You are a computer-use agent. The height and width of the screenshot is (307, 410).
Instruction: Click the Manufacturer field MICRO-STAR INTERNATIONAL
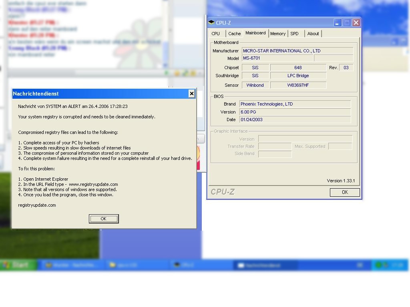tap(297, 51)
